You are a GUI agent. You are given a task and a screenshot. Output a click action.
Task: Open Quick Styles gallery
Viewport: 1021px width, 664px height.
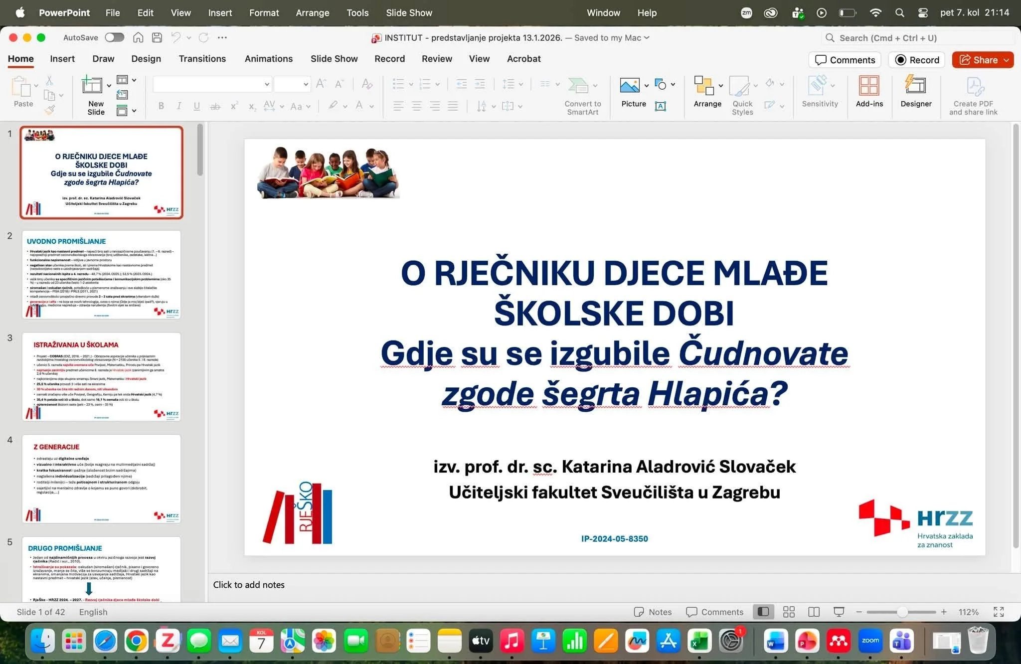(742, 96)
